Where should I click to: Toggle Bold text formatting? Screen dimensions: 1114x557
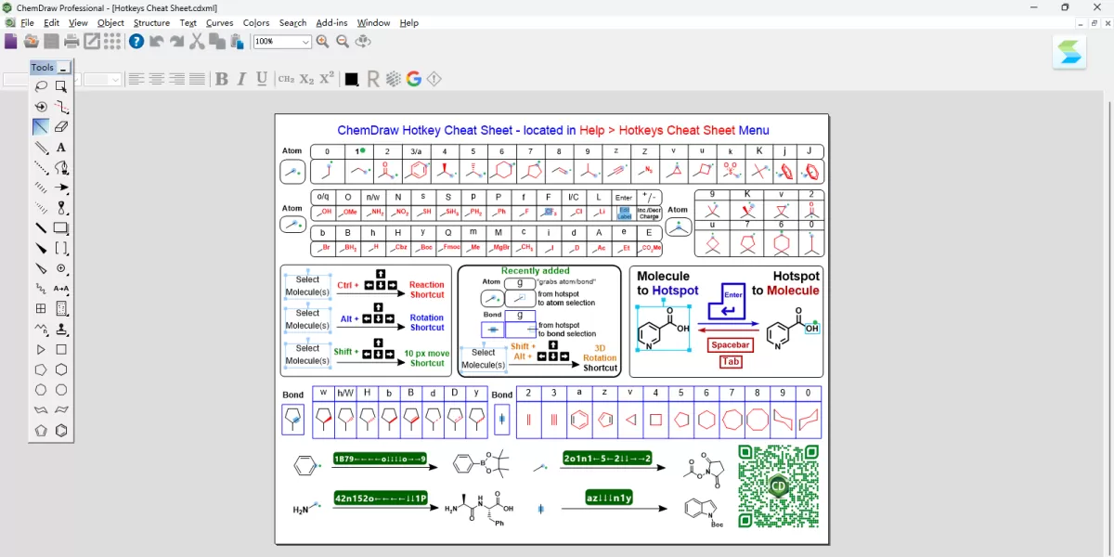pos(222,79)
